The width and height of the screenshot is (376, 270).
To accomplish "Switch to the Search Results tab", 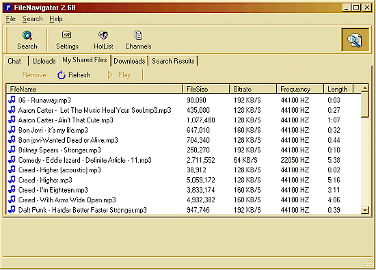I will point(173,61).
